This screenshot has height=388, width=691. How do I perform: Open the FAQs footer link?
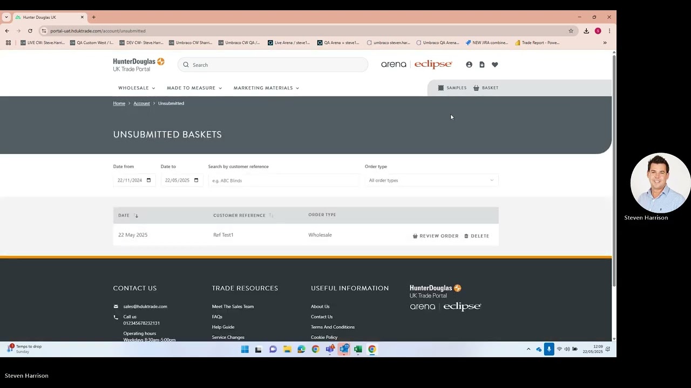click(217, 317)
